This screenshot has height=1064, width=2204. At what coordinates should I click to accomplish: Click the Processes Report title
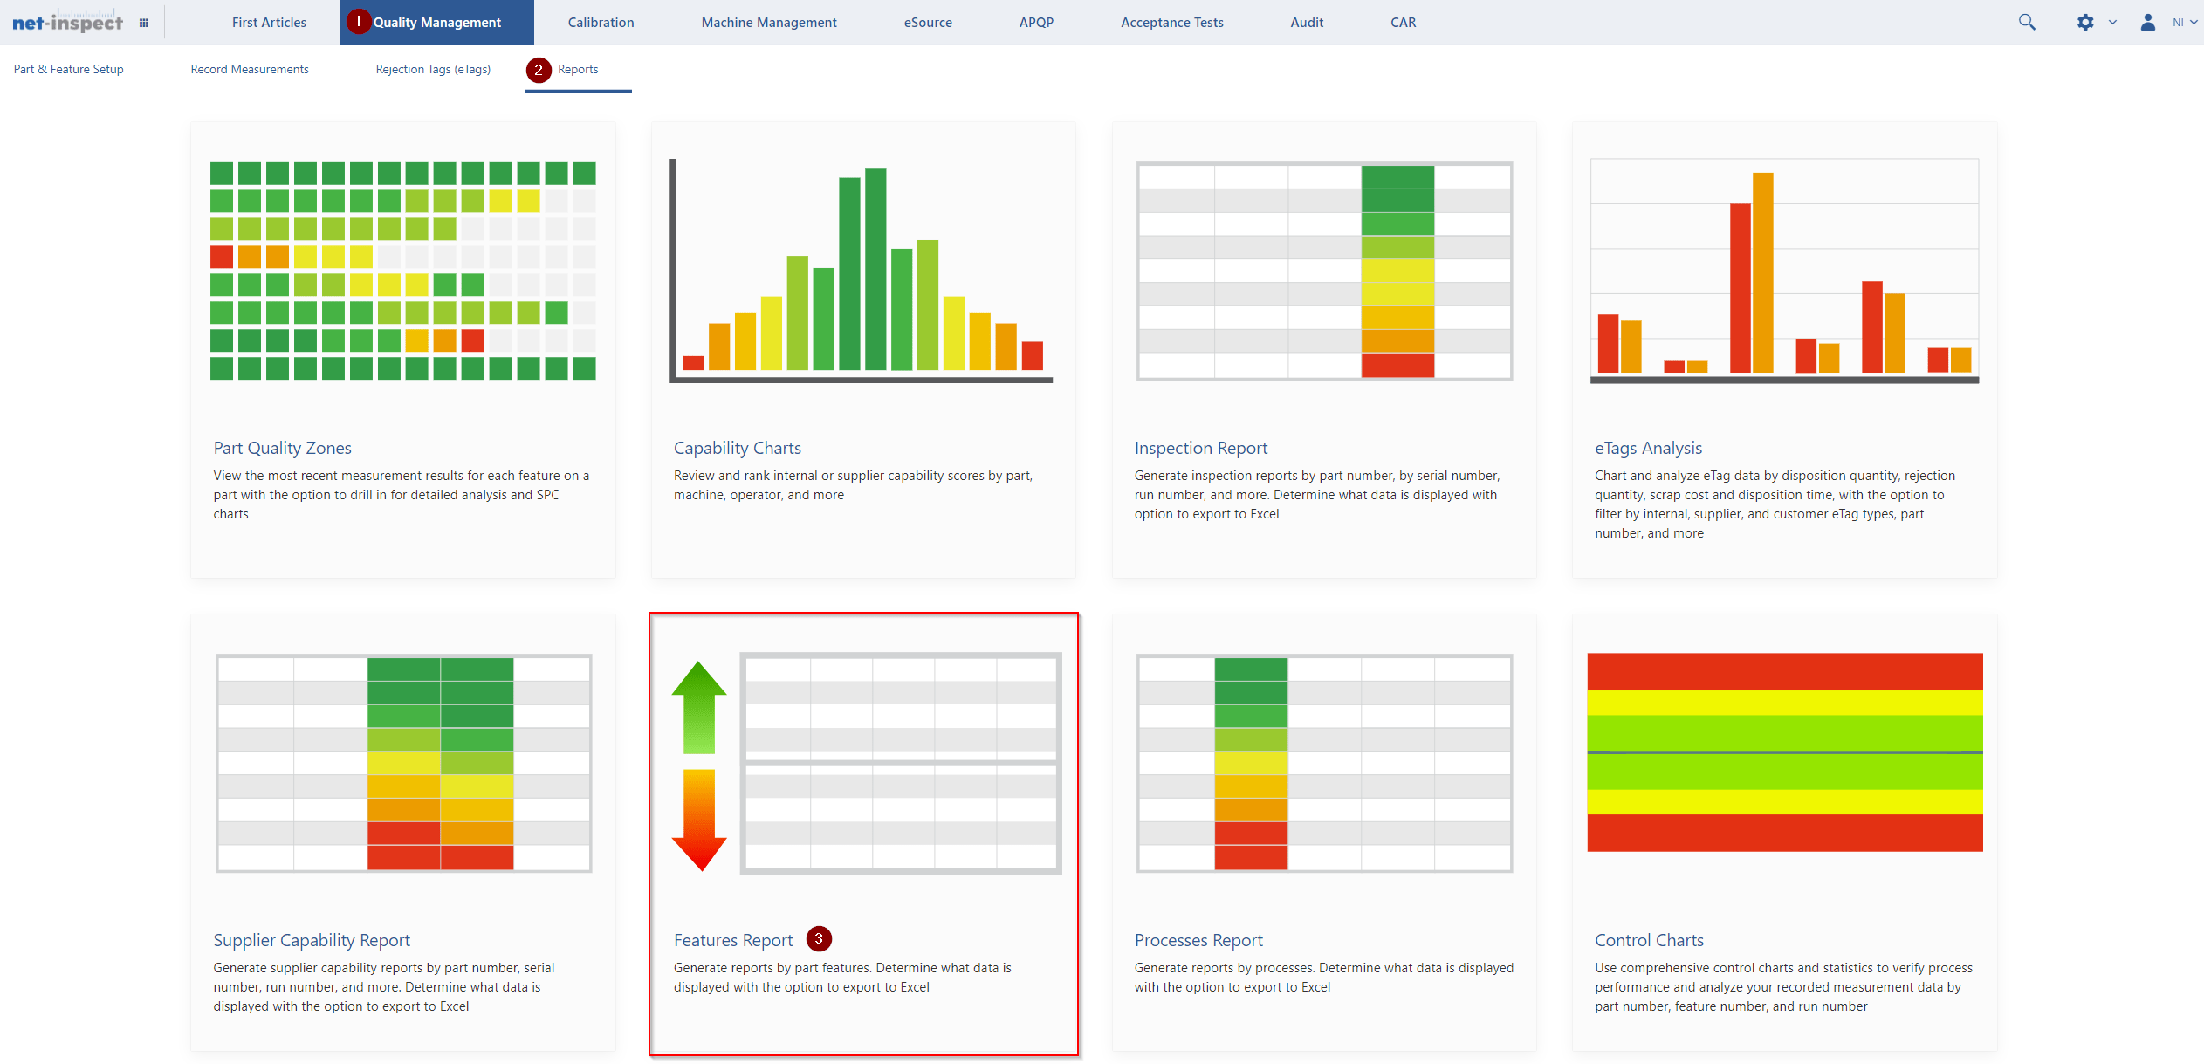[x=1198, y=940]
